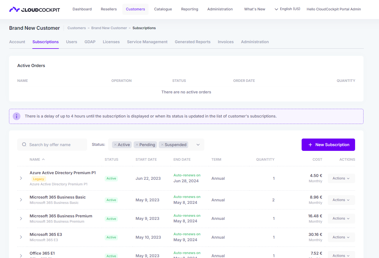Open the Generated Reports tab
Viewport: 379px width, 258px height.
[192, 42]
